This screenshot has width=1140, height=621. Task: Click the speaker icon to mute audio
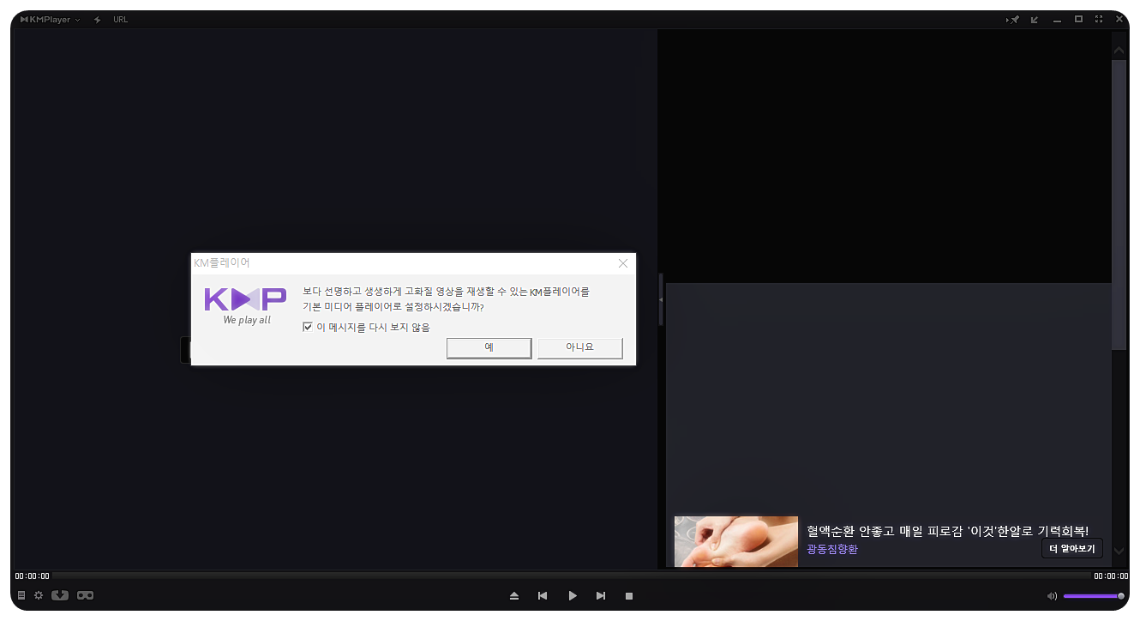(1053, 595)
